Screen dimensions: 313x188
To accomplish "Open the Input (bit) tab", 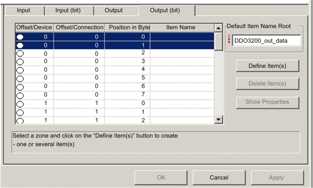I will 68,11.
